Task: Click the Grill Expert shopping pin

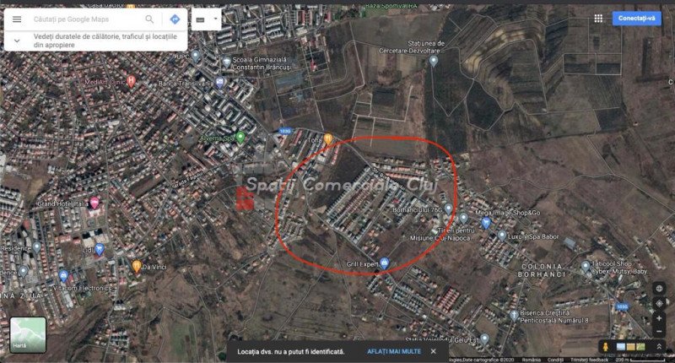Action: [385, 263]
